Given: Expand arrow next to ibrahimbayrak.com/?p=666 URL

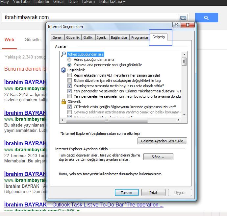Looking at the screenshot, I should click(x=78, y=210).
